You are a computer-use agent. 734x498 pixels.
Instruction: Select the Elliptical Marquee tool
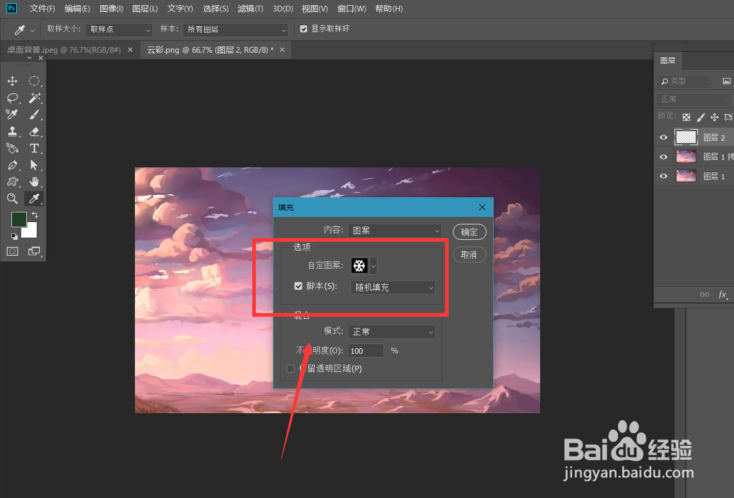point(34,81)
